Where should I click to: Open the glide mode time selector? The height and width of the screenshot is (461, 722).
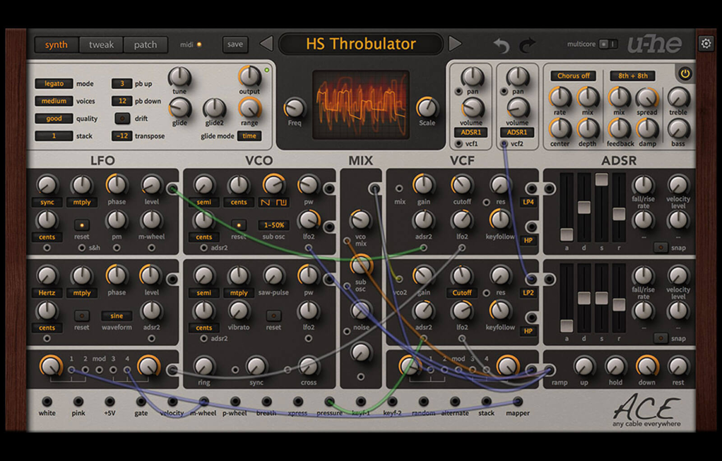(x=249, y=136)
